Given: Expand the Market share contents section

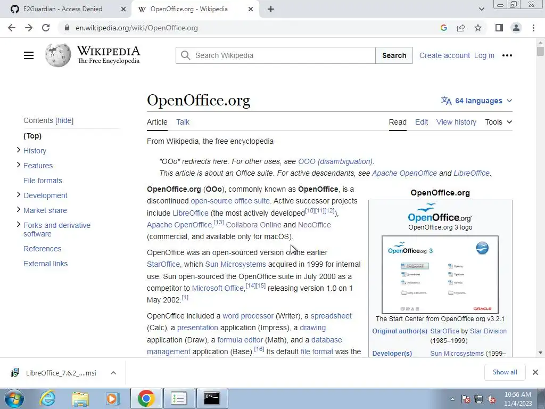Looking at the screenshot, I should pos(19,210).
